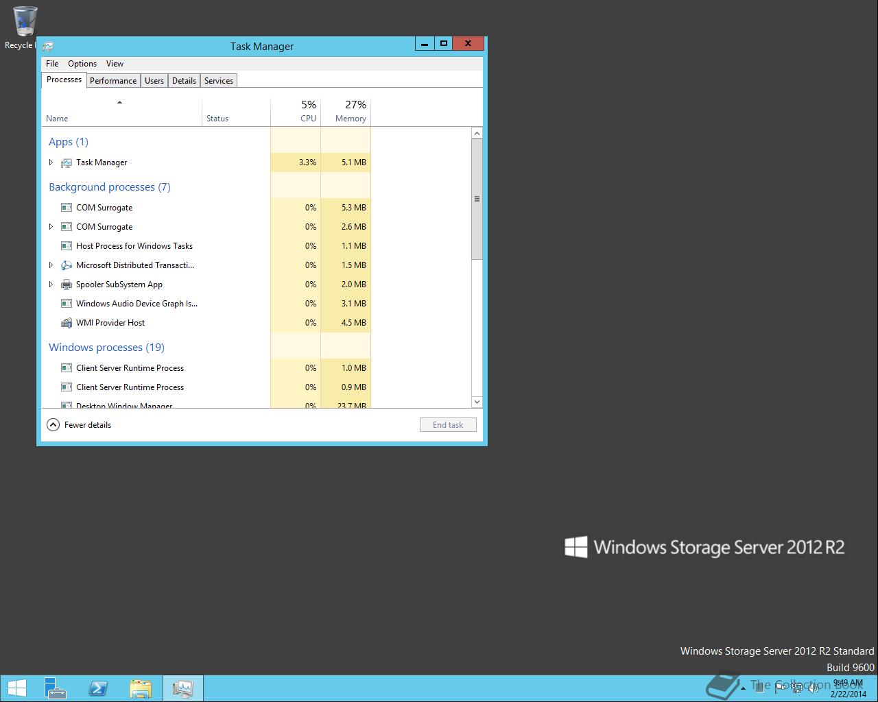Click the process list scroll up arrow
The height and width of the screenshot is (702, 878).
click(x=477, y=133)
